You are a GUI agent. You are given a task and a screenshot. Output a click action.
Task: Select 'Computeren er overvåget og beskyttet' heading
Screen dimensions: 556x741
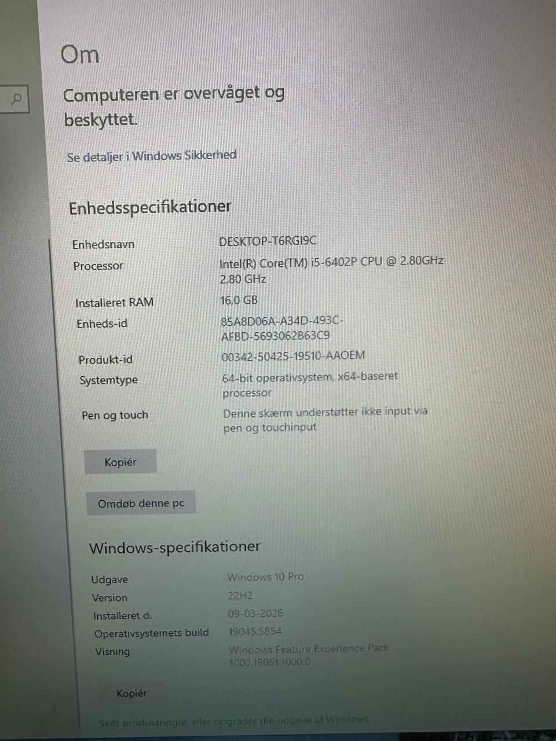tap(174, 107)
